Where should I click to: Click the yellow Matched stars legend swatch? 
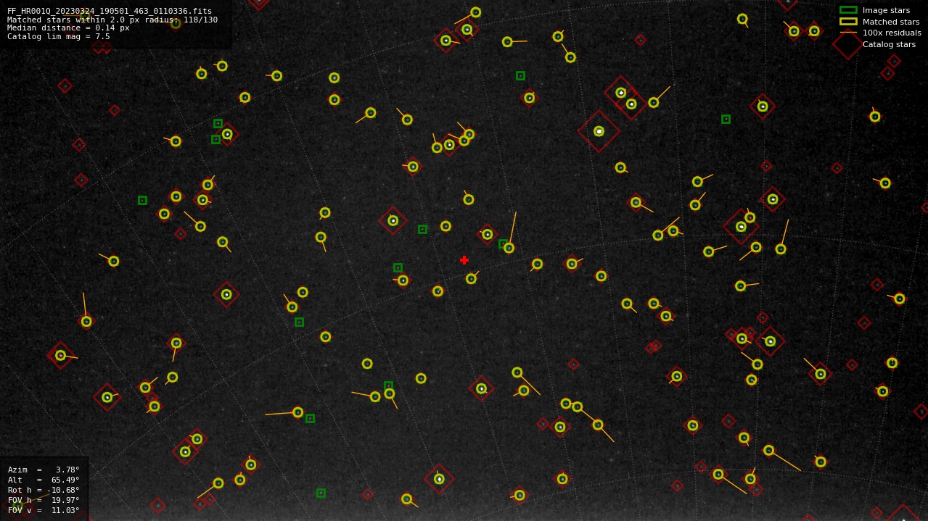coord(848,22)
